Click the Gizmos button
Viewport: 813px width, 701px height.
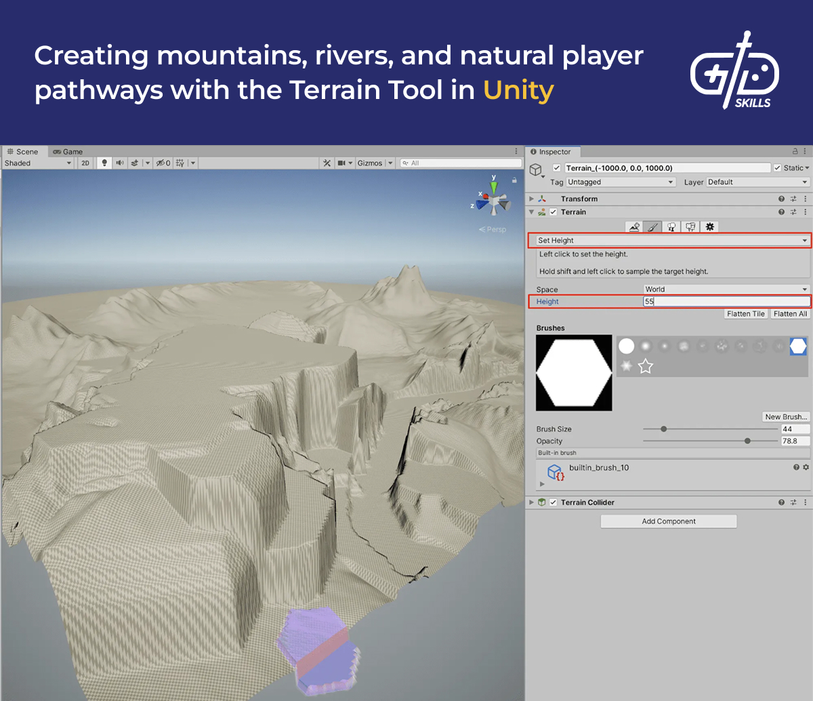(x=370, y=163)
